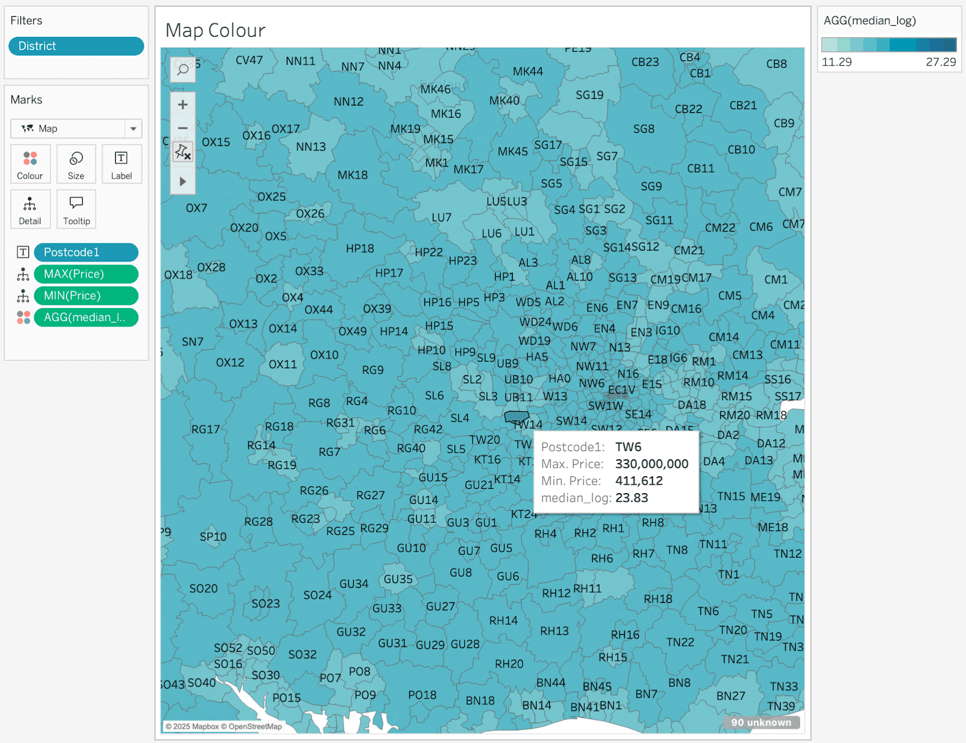Zoom in with the plus button
This screenshot has height=743, width=966.
click(x=182, y=104)
